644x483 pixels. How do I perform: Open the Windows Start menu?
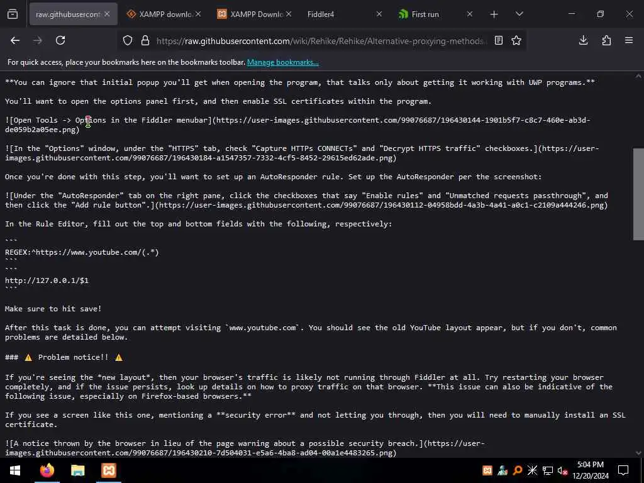tap(15, 470)
